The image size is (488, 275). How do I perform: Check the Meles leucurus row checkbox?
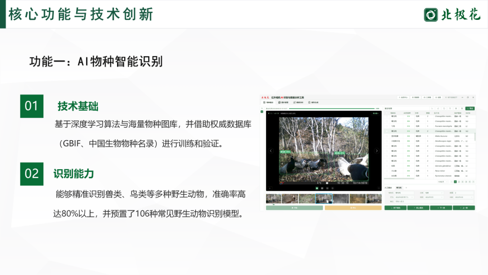387,136
